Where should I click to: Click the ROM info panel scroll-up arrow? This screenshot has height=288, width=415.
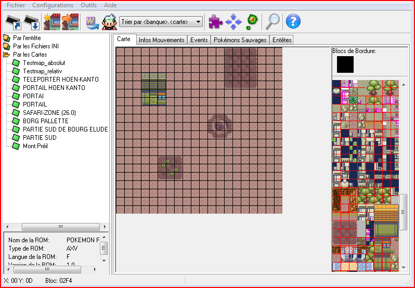tap(104, 237)
